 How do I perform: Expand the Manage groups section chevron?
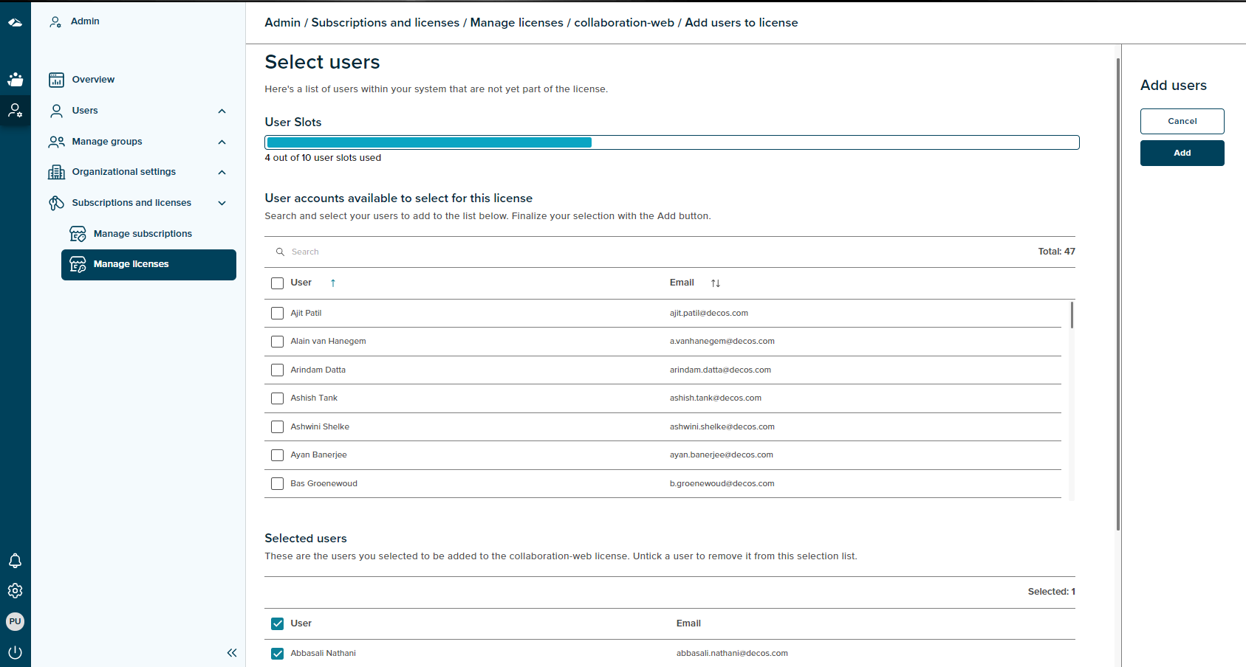coord(222,142)
